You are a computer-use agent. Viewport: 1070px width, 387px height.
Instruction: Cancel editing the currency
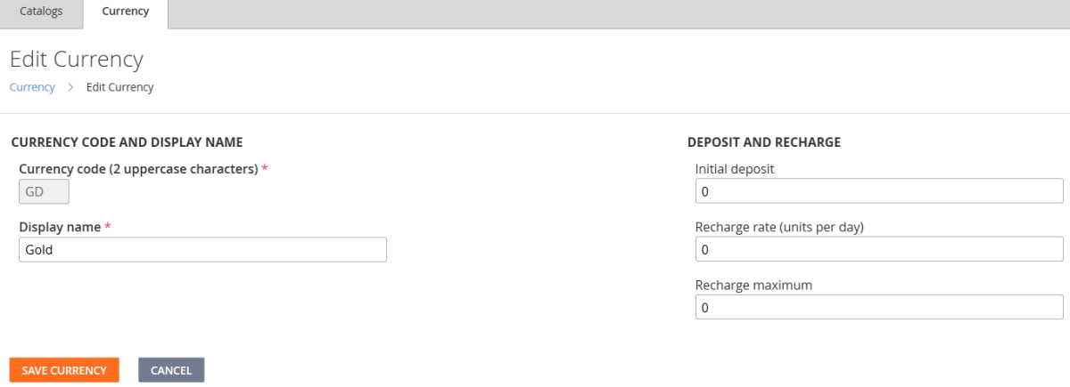click(x=171, y=370)
